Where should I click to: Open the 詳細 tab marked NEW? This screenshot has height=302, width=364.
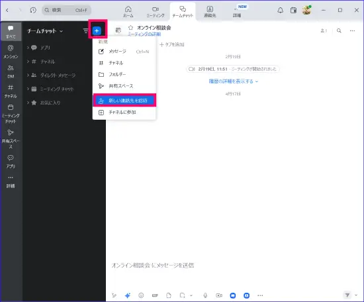[237, 12]
